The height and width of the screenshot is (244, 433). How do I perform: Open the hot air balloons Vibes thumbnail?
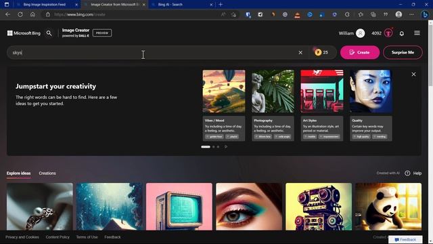coord(224,91)
